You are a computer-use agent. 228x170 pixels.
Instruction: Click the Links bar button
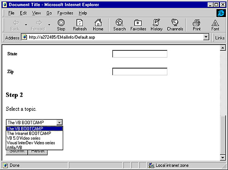220,37
